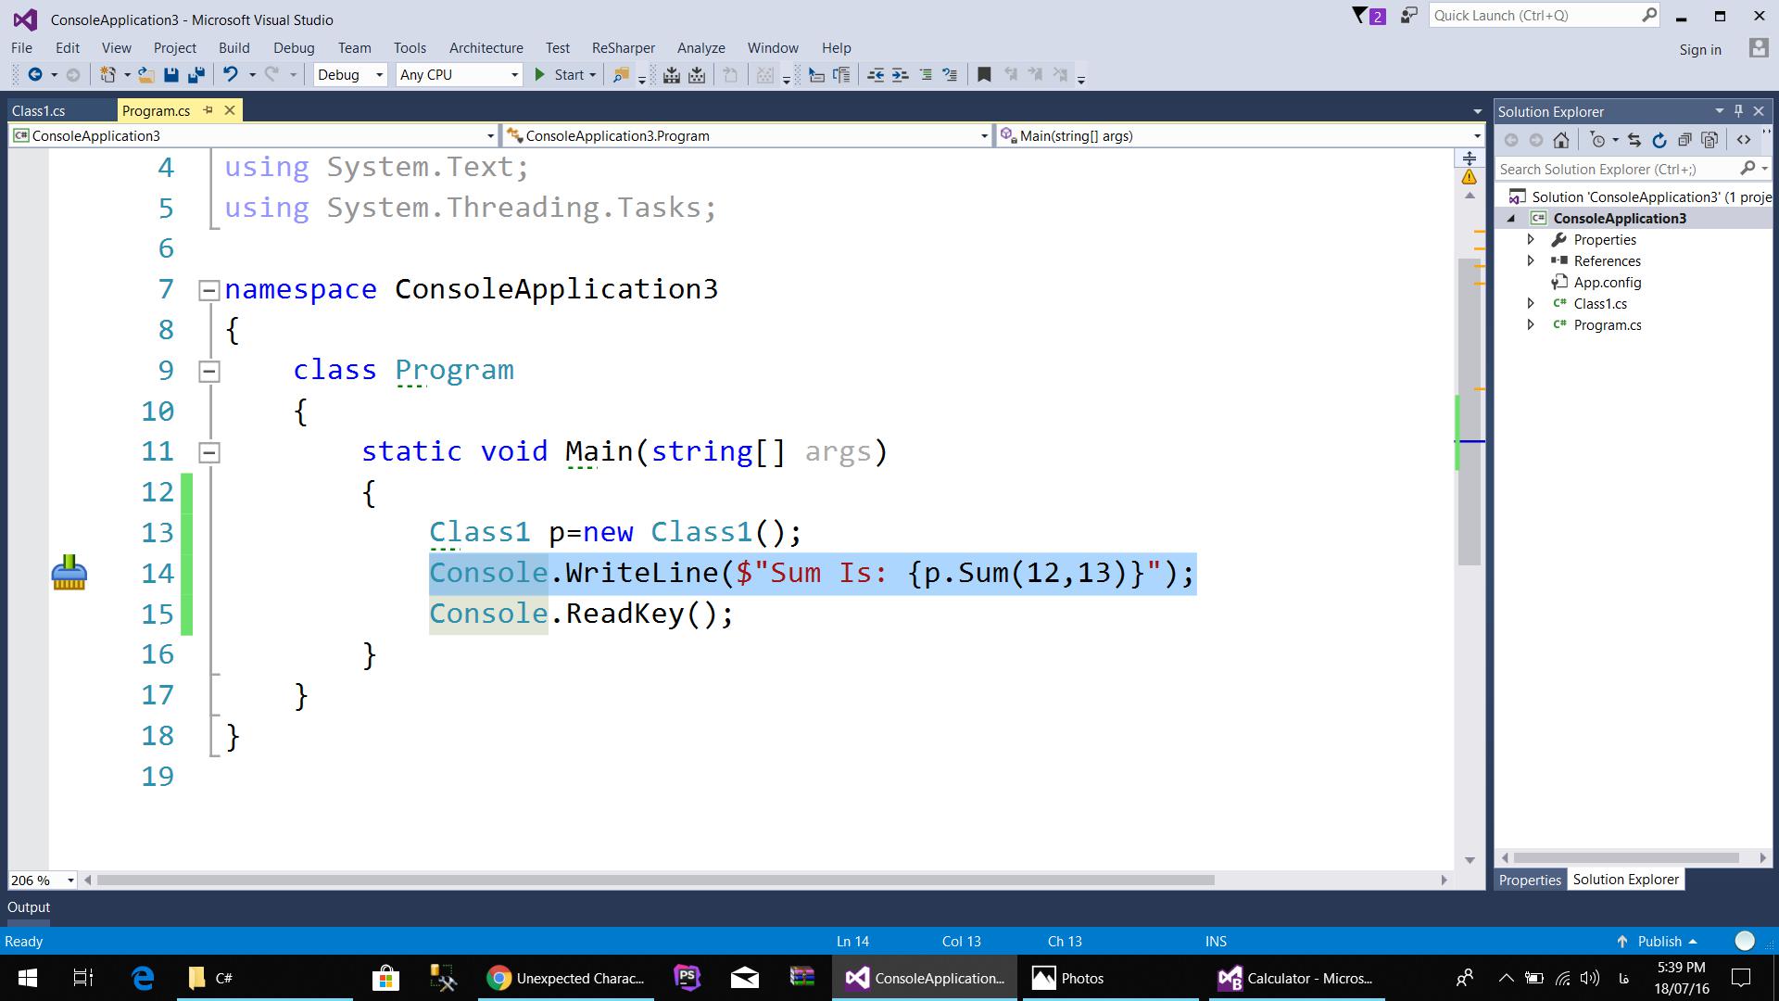Toggle INS insert mode in status bar
Image resolution: width=1779 pixels, height=1001 pixels.
click(x=1216, y=942)
